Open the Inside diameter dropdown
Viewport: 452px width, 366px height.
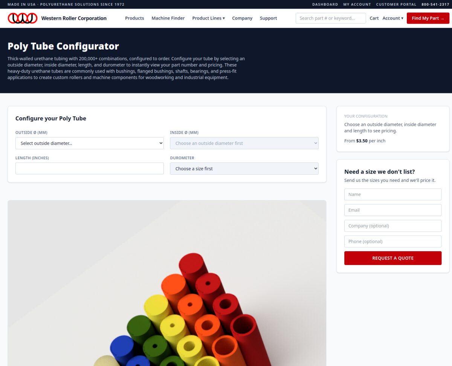point(244,143)
